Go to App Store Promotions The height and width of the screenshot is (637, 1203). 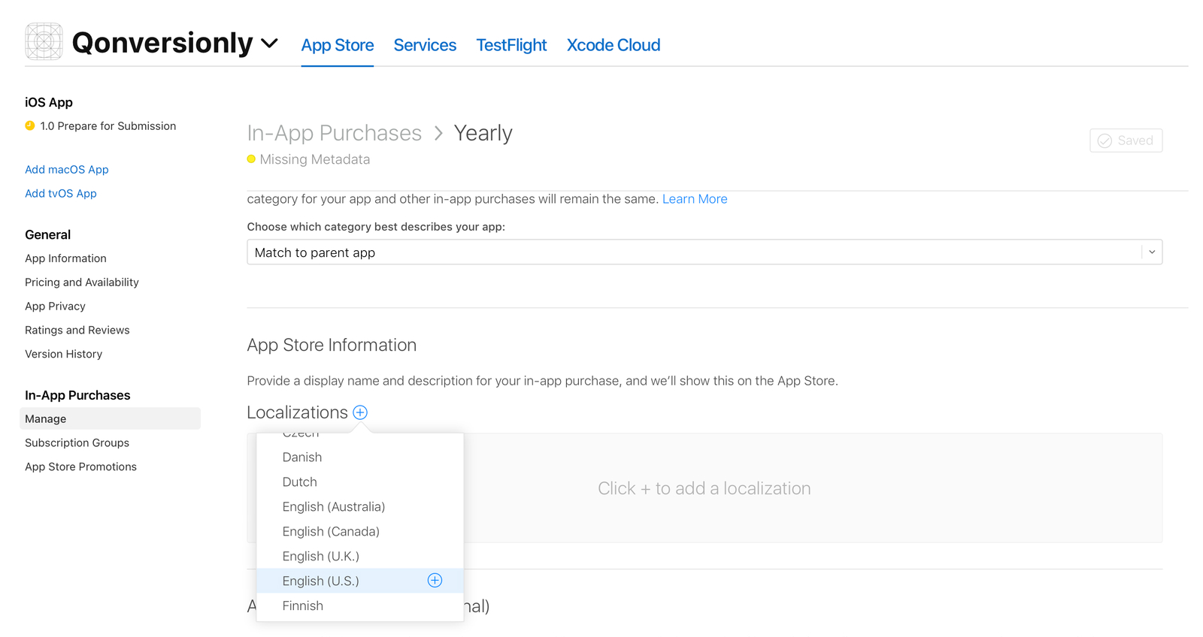81,466
